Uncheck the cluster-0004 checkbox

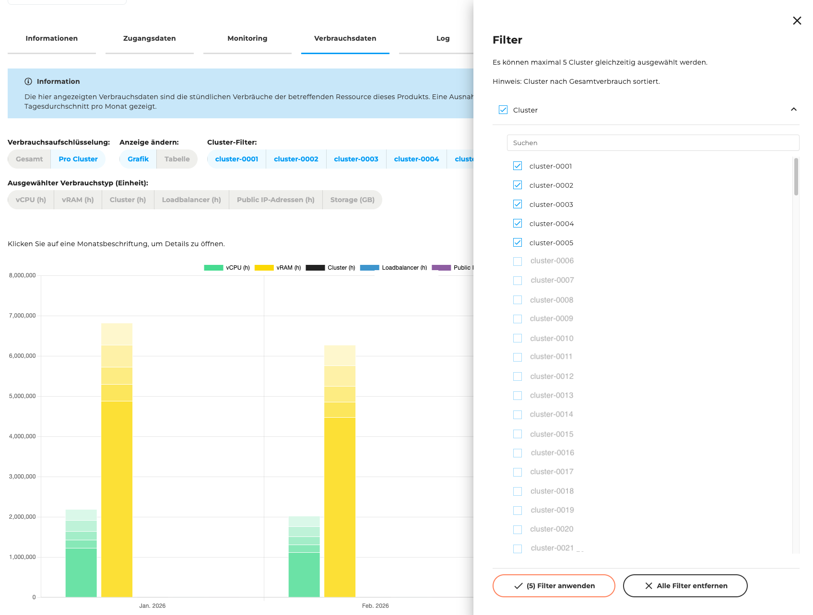tap(518, 223)
